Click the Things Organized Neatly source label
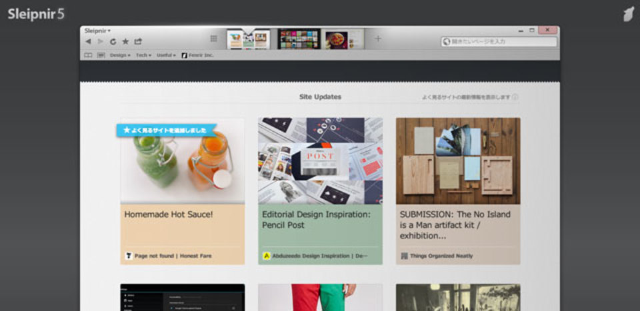Image resolution: width=640 pixels, height=311 pixels. click(x=441, y=256)
